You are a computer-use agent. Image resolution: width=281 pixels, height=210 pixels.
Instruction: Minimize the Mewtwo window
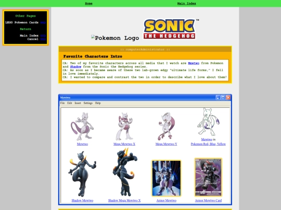click(x=218, y=97)
